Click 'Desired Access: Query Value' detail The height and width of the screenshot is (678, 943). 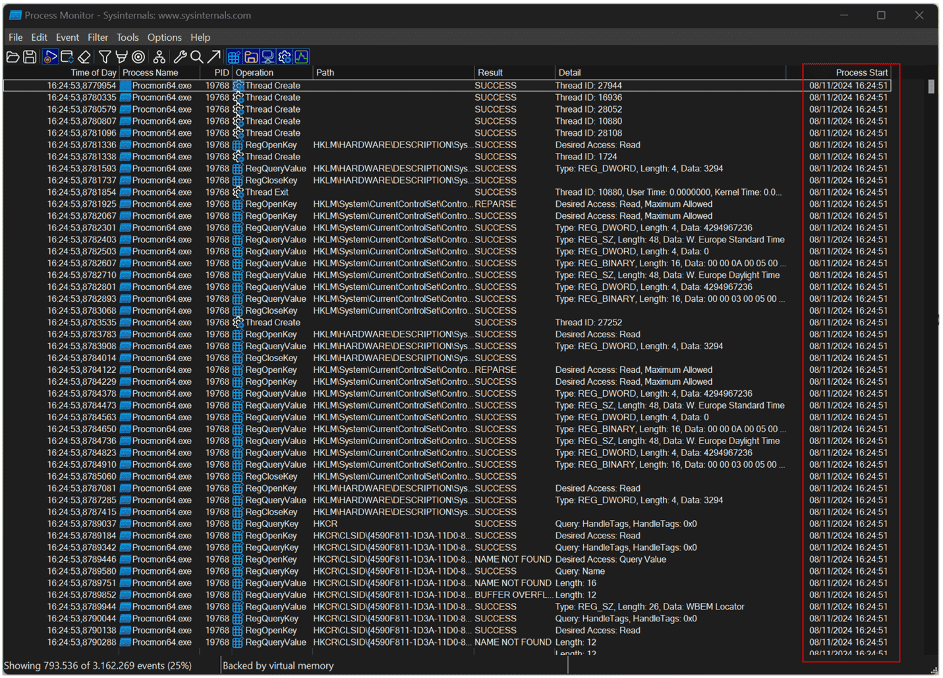coord(611,559)
